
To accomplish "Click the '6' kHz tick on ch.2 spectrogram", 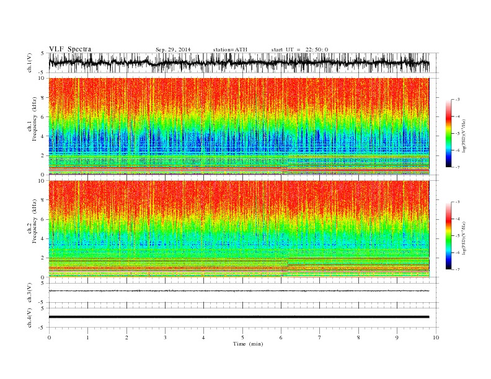I will click(x=43, y=219).
